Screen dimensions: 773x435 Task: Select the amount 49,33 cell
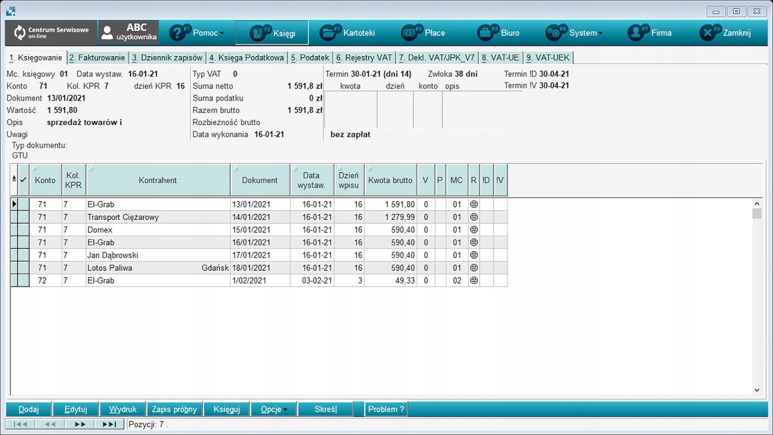(x=390, y=280)
